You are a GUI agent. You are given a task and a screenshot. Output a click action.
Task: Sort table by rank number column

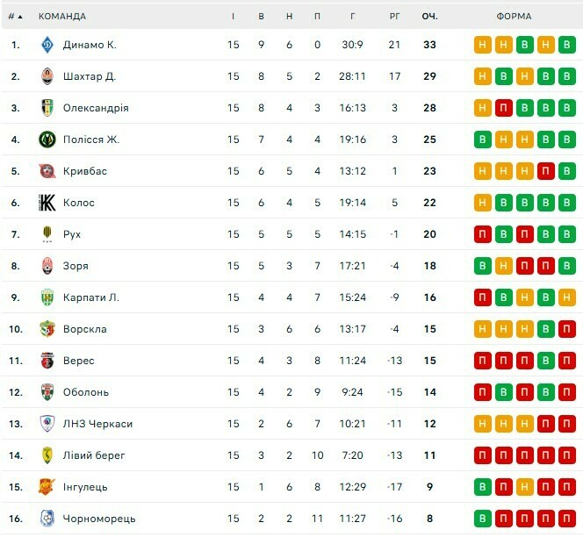coord(15,16)
